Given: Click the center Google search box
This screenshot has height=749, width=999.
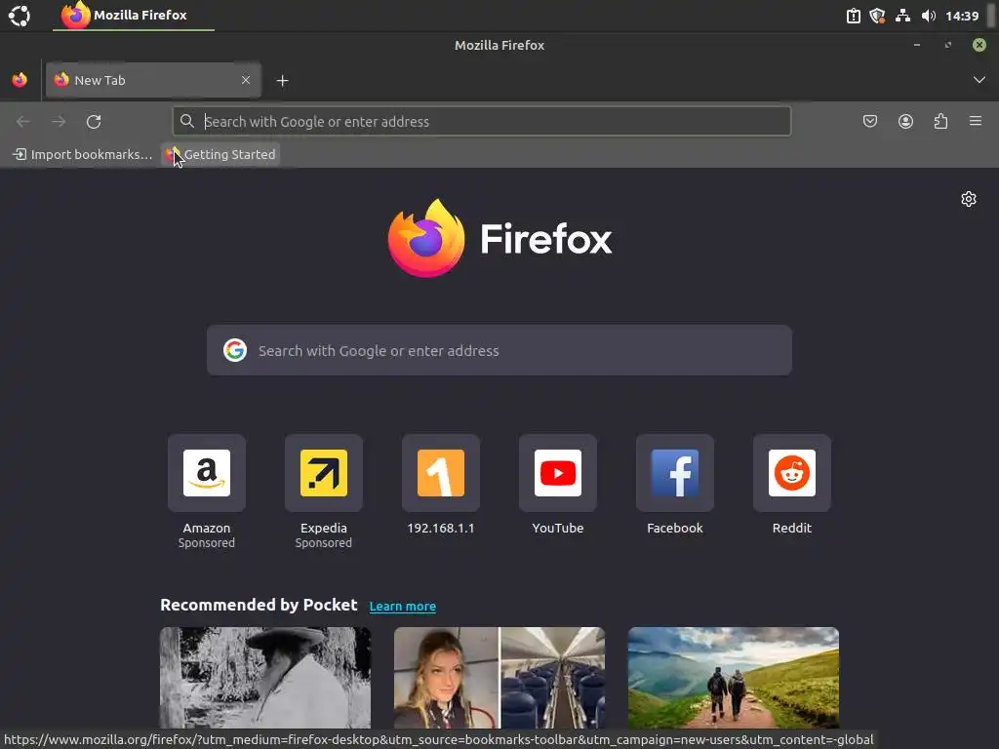Looking at the screenshot, I should coord(499,350).
